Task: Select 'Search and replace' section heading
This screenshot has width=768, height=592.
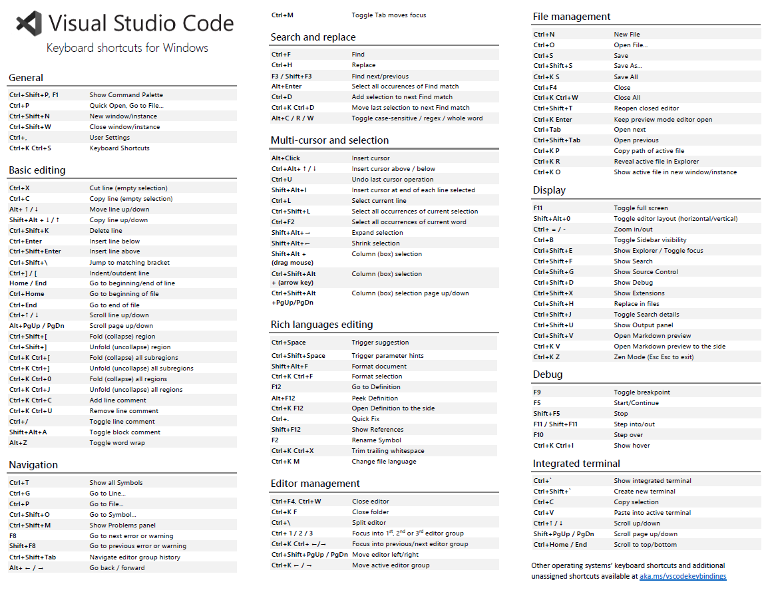Action: pos(313,37)
